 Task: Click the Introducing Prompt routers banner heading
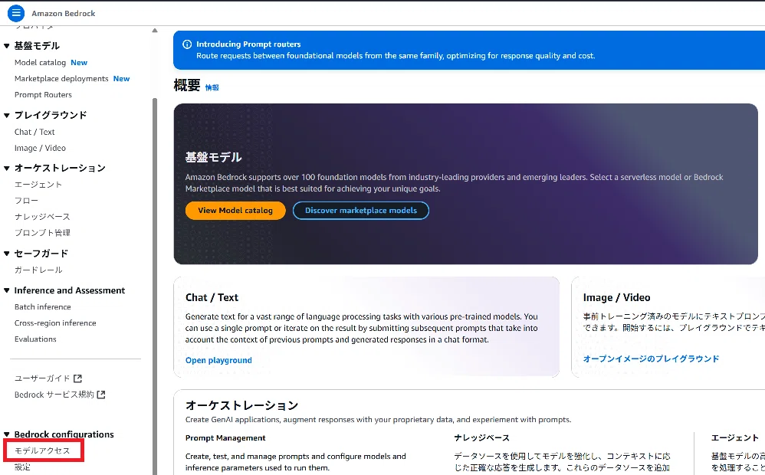(248, 44)
